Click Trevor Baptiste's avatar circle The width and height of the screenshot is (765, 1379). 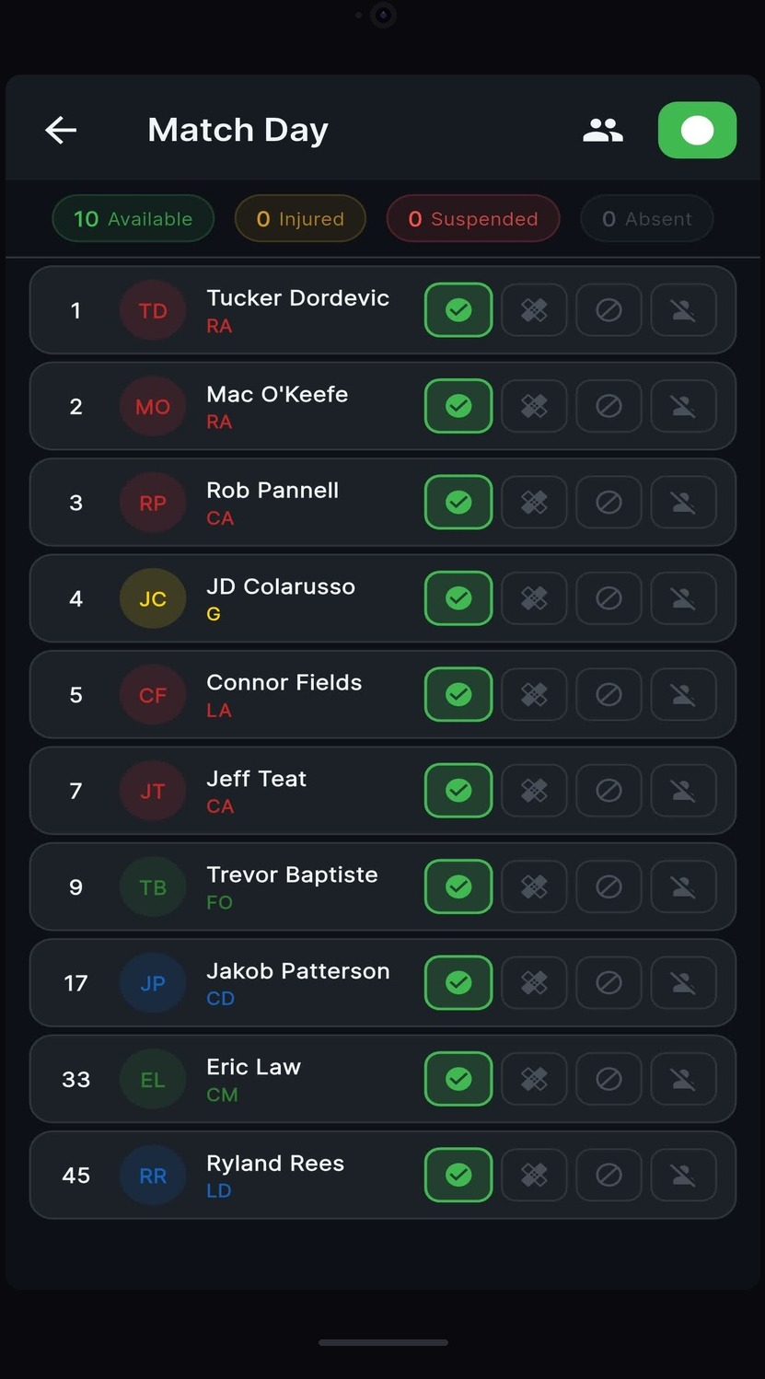(152, 886)
